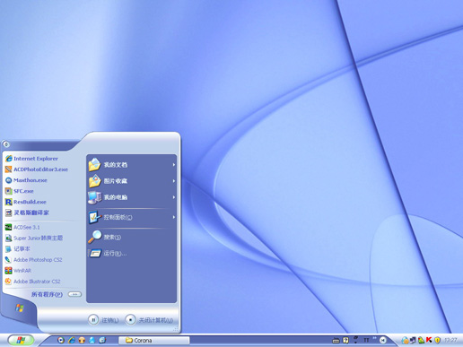
Task: Expand the 我的文档 submenu arrow
Action: pos(173,165)
